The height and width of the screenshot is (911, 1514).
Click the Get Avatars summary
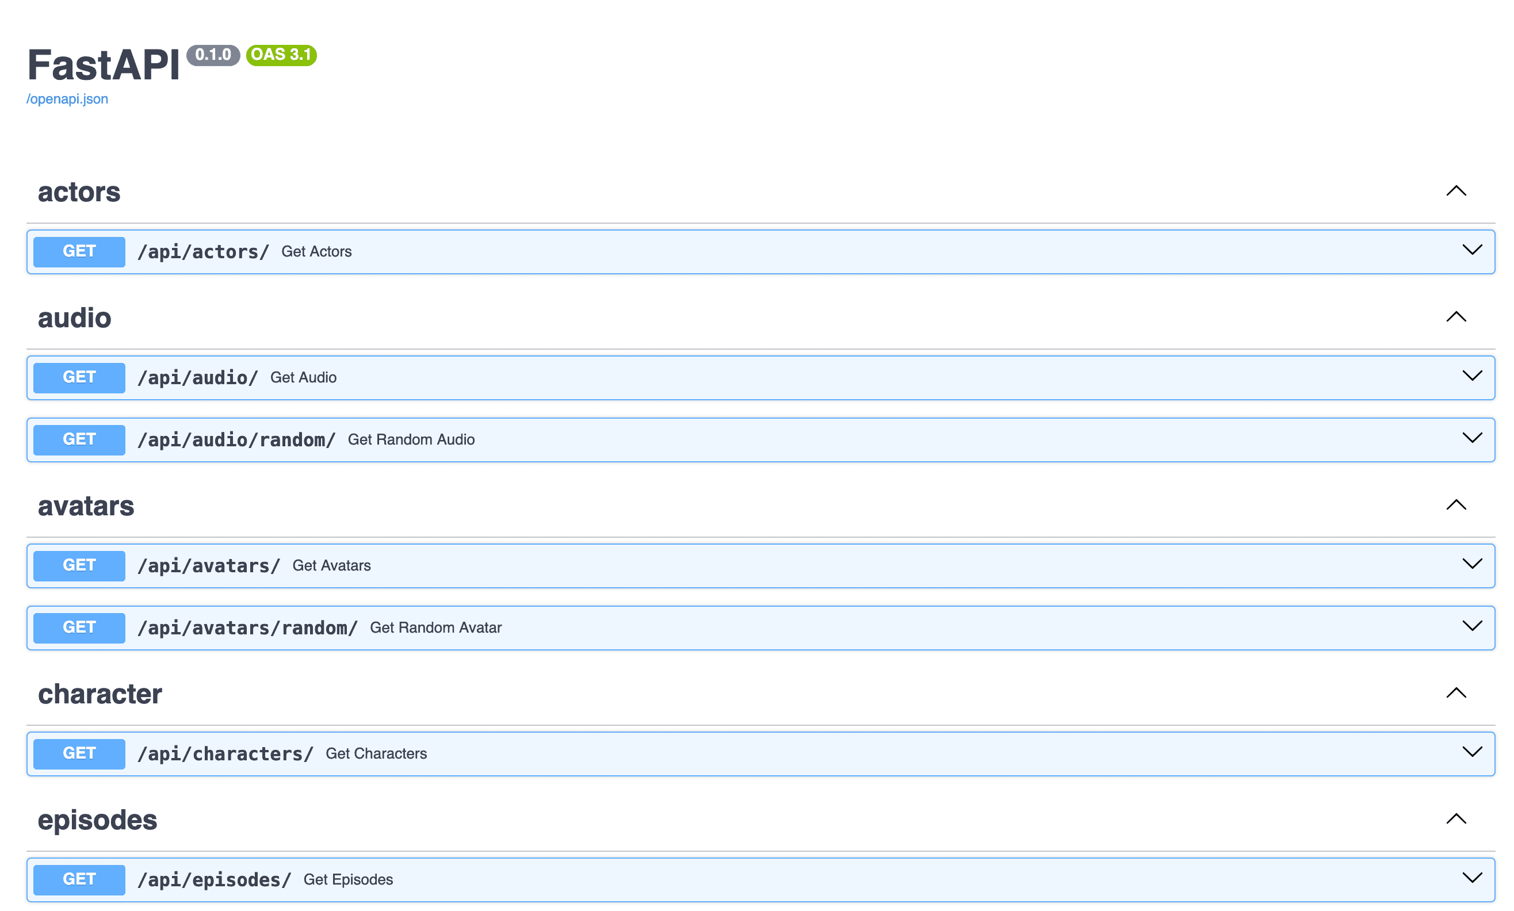click(331, 565)
